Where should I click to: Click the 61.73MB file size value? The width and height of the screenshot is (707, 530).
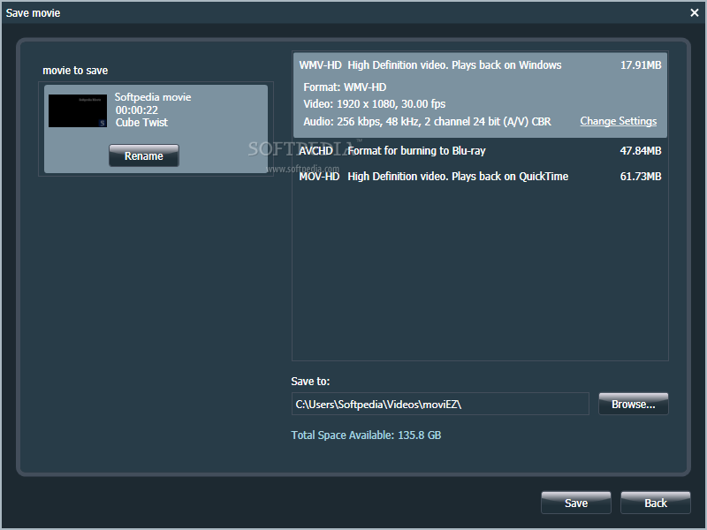click(641, 176)
